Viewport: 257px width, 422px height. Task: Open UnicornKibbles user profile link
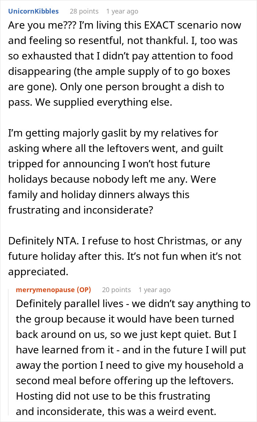(33, 11)
